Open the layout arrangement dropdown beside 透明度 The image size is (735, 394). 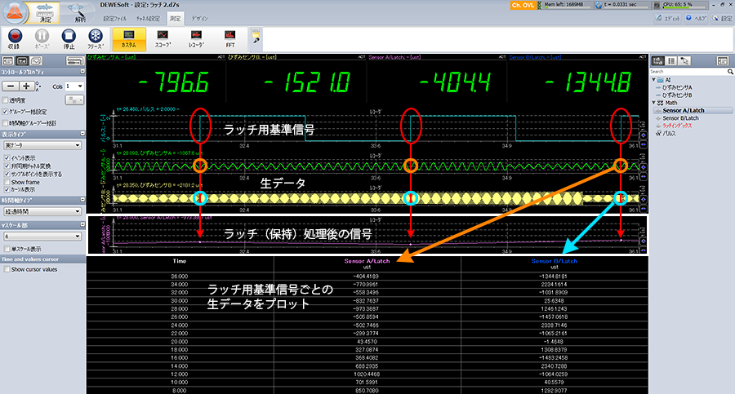coord(74,100)
